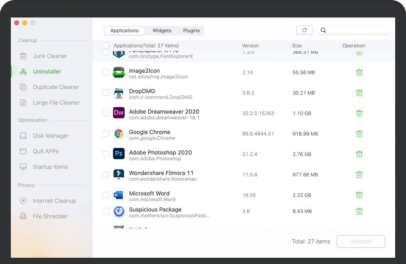Enable the select-all Applications checkbox
The image size is (406, 264).
pos(106,46)
